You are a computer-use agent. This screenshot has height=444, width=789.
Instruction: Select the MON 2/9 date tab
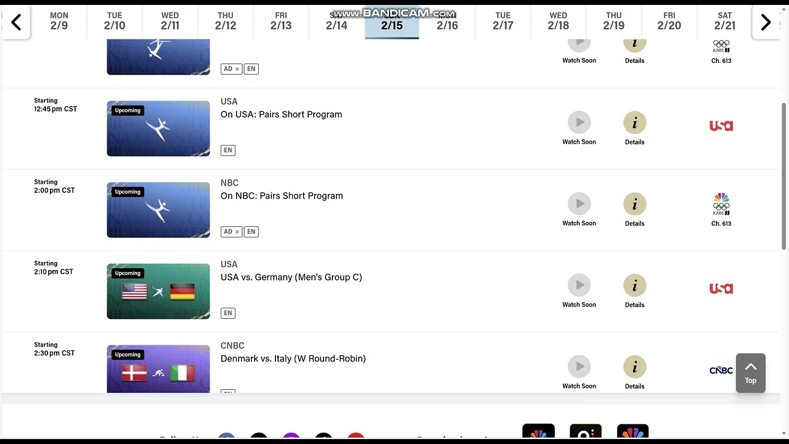click(x=59, y=22)
